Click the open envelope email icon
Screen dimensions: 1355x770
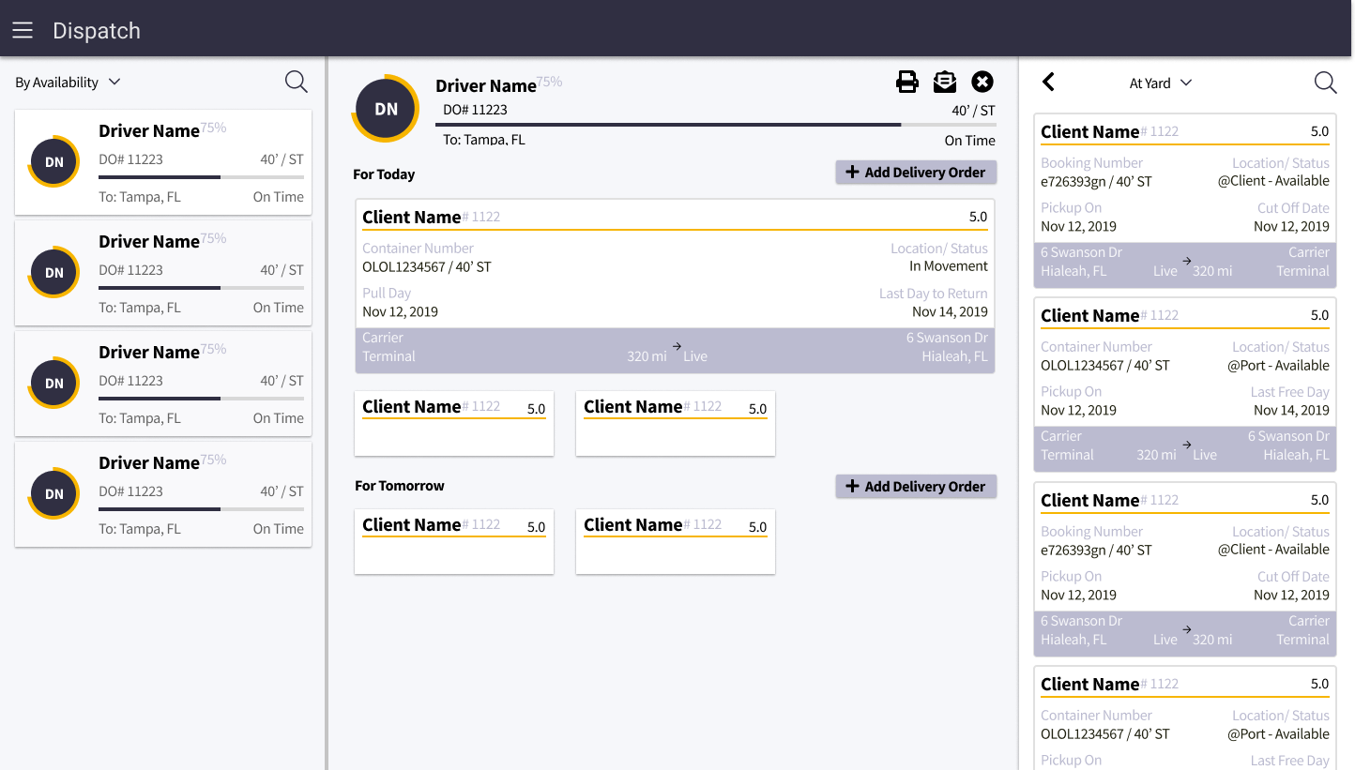945,82
